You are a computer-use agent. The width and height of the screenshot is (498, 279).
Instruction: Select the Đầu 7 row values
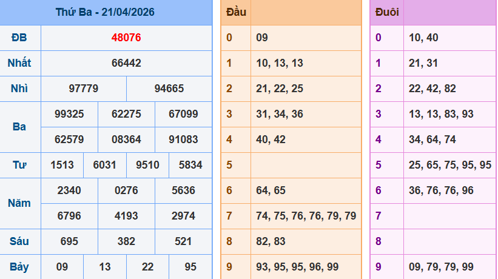coord(306,216)
